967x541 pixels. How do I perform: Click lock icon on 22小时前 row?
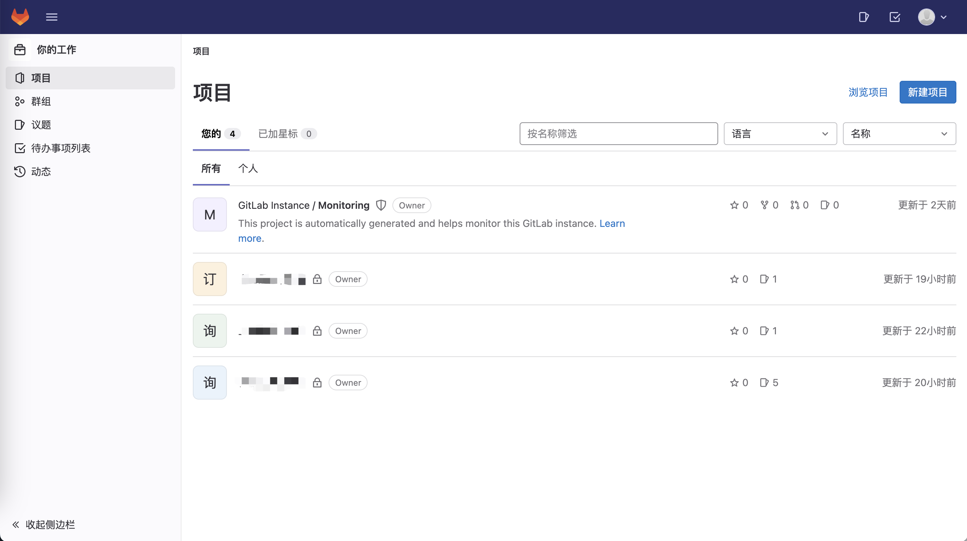(x=317, y=331)
